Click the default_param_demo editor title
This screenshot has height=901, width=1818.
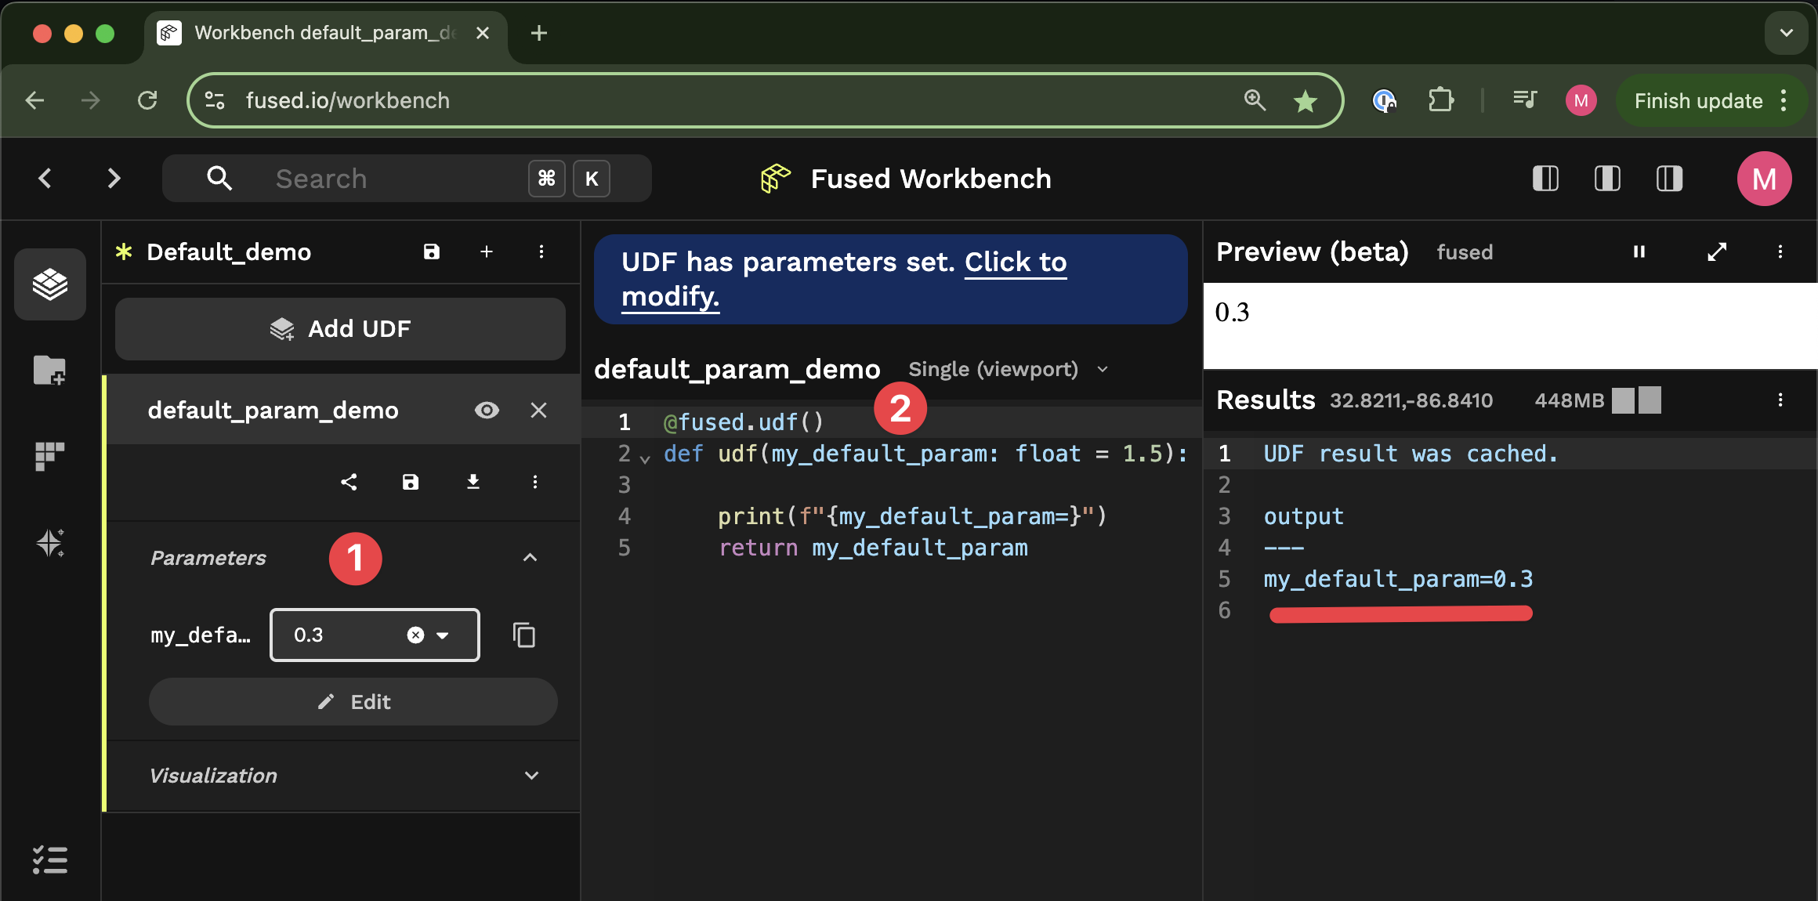tap(737, 369)
